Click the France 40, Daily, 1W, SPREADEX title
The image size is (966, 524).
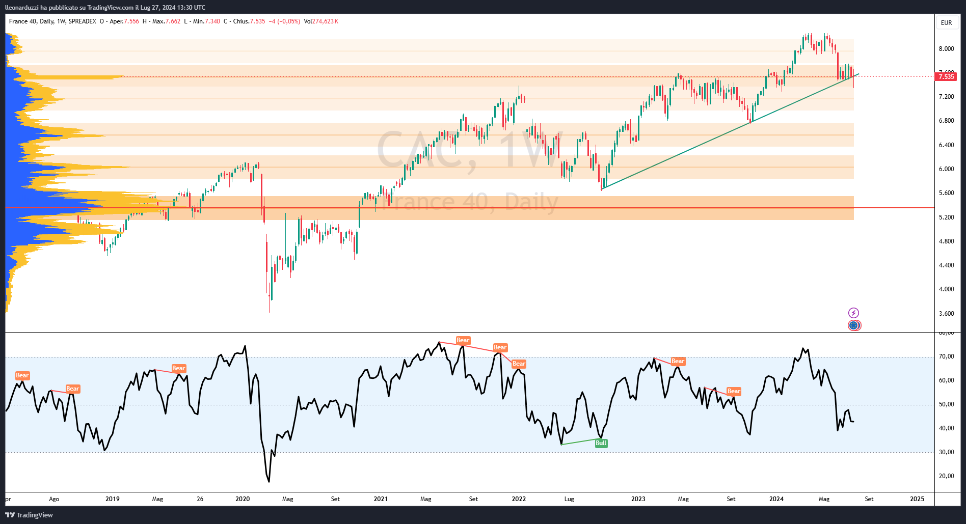point(52,21)
